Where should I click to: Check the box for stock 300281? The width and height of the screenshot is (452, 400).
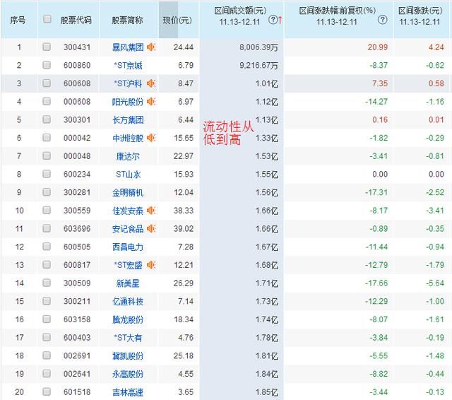pos(47,192)
